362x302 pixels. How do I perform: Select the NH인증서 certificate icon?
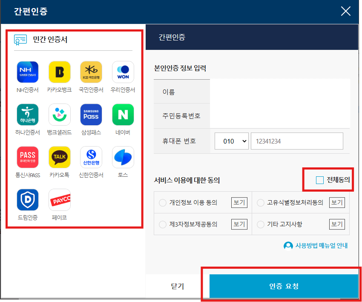28,72
